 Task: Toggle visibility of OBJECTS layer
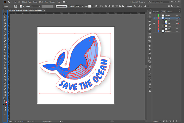(x=154, y=18)
